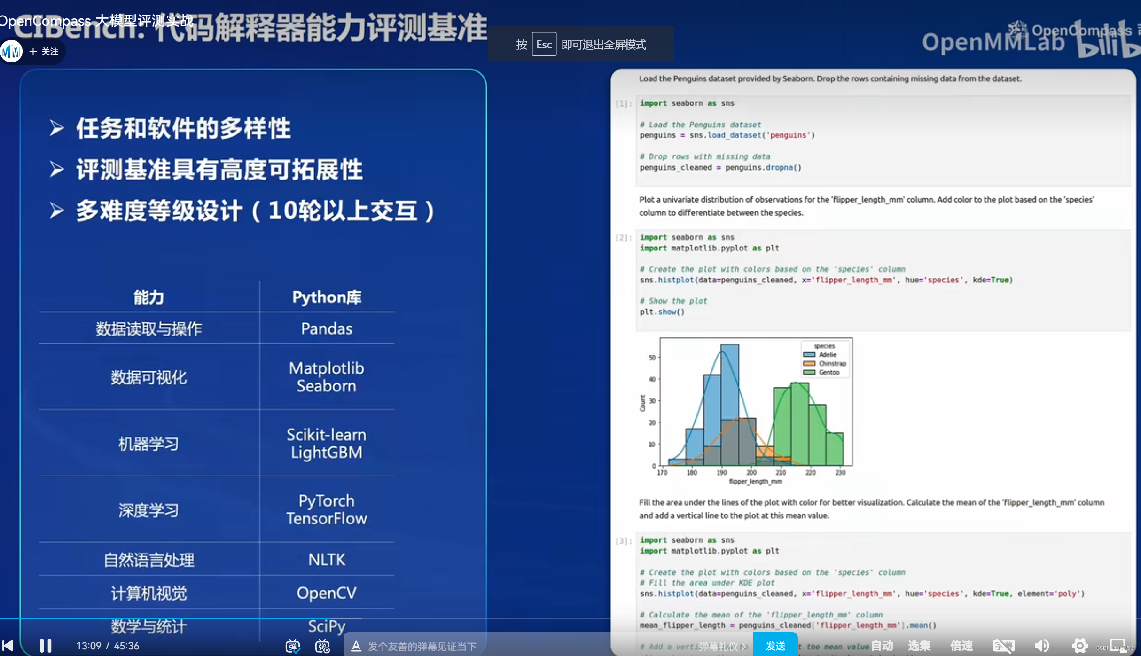Open the 自动 quality selector
The width and height of the screenshot is (1141, 656).
tap(882, 645)
